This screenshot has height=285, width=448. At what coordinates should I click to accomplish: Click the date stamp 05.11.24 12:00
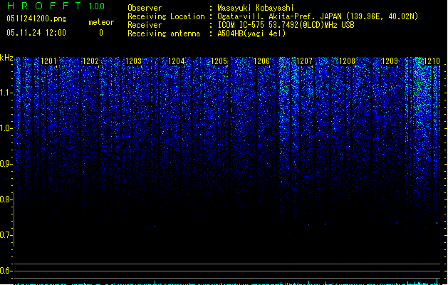pyautogui.click(x=36, y=33)
